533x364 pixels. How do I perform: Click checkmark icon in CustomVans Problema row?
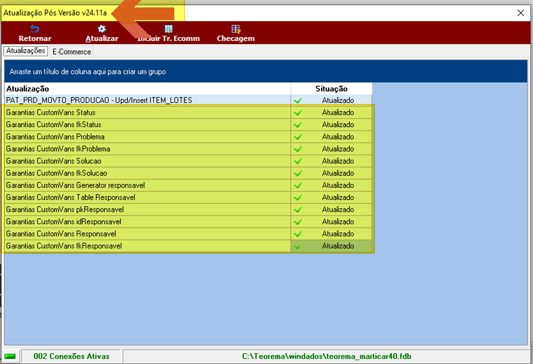click(x=298, y=137)
